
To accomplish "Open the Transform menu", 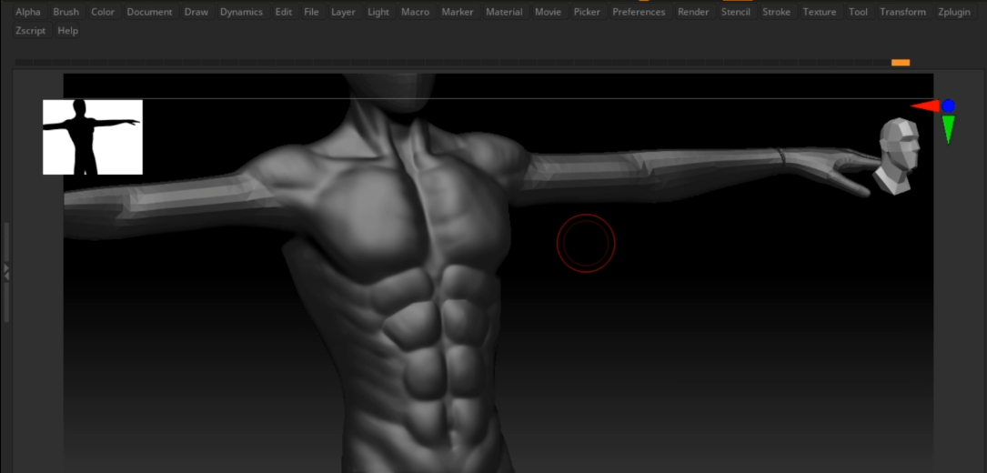I will pyautogui.click(x=902, y=12).
